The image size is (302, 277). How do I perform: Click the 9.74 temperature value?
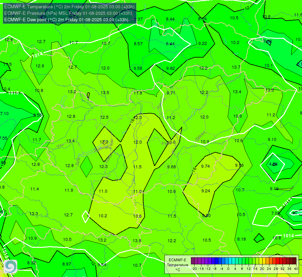pos(205,166)
